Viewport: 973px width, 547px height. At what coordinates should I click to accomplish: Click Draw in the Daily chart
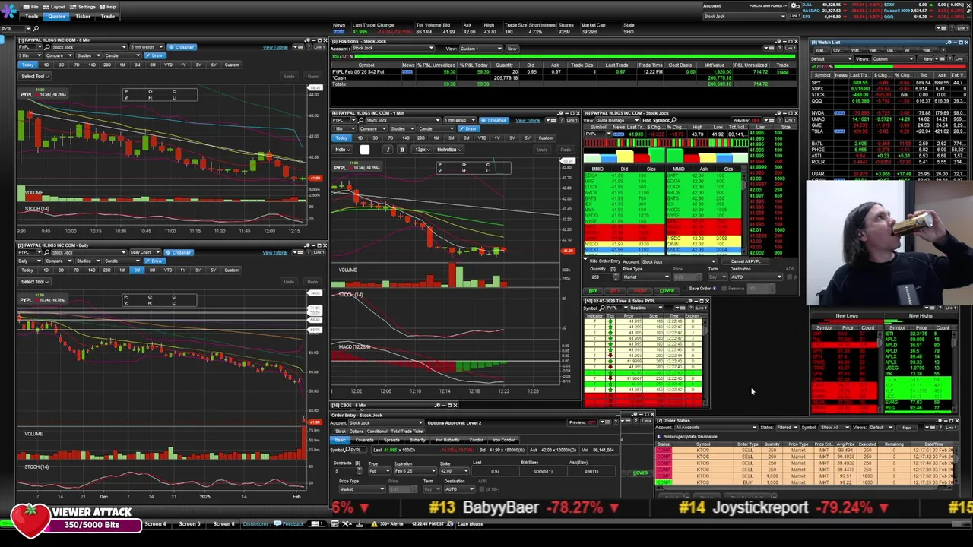point(155,261)
